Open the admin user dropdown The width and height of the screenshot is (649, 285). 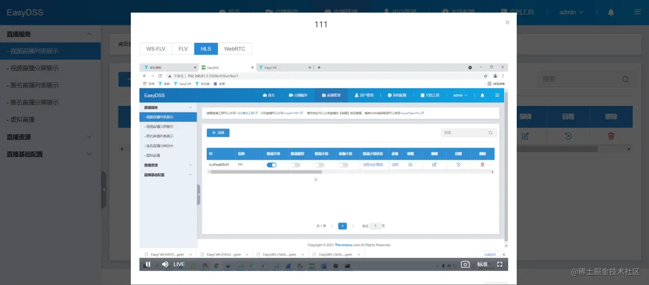pos(571,12)
